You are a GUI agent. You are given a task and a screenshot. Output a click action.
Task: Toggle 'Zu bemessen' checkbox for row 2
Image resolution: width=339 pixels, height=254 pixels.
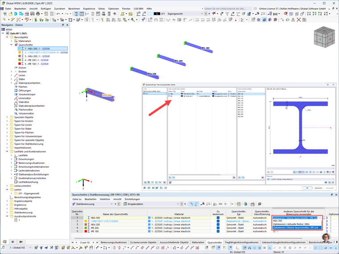(218, 221)
